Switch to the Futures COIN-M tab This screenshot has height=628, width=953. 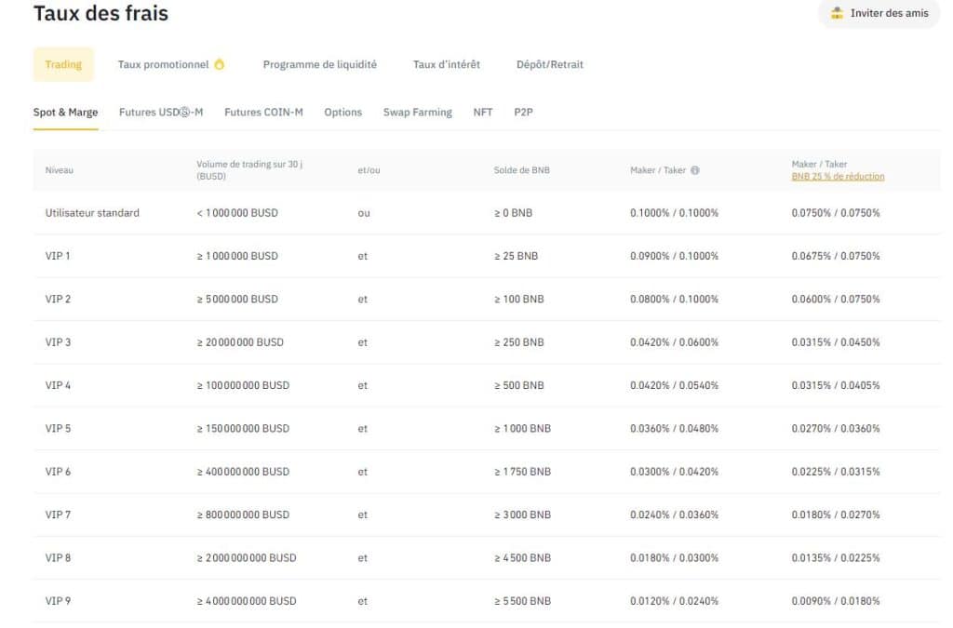coord(262,112)
